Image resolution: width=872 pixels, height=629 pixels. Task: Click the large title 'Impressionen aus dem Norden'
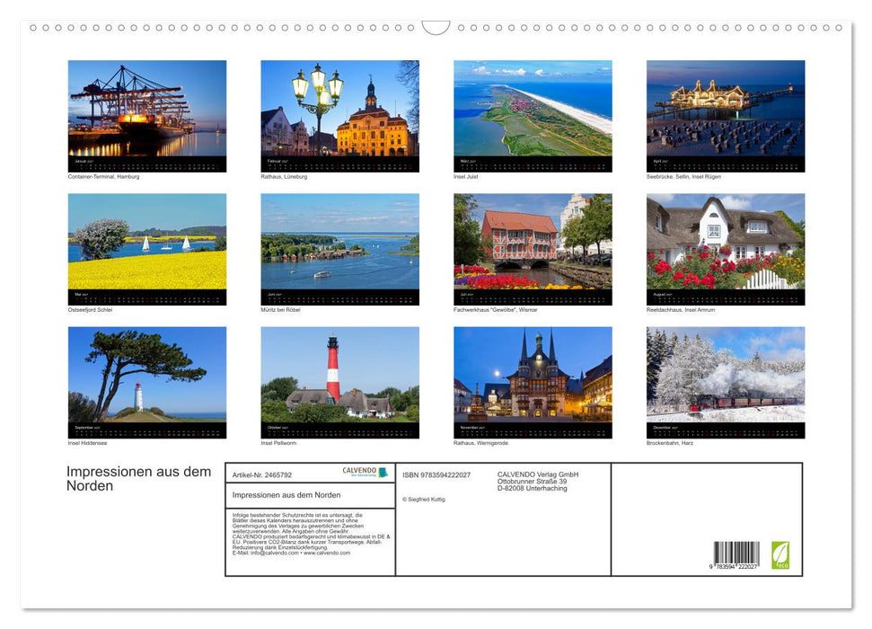point(139,479)
